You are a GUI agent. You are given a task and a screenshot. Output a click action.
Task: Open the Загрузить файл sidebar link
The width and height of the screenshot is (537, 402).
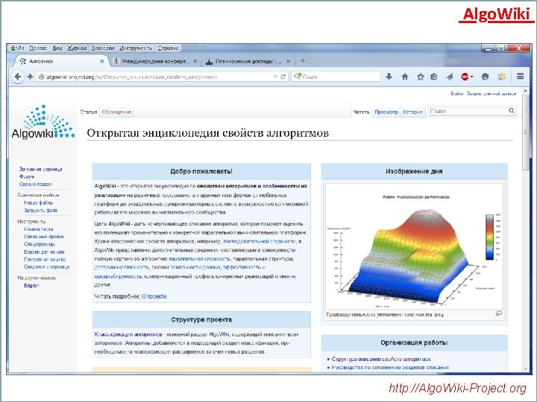(40, 210)
